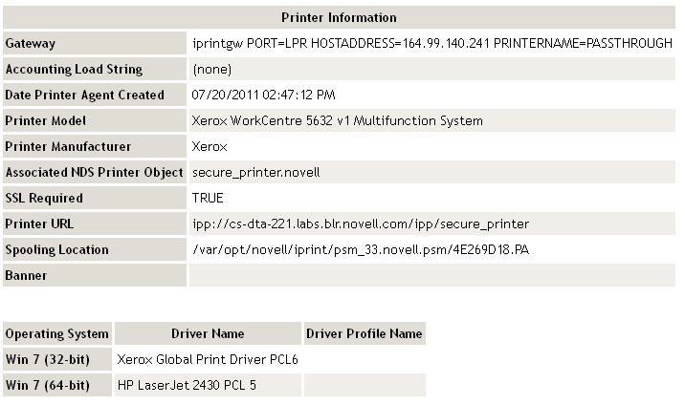685x405 pixels.
Task: Click the secure_printer.novell NDS object value
Action: coord(255,173)
